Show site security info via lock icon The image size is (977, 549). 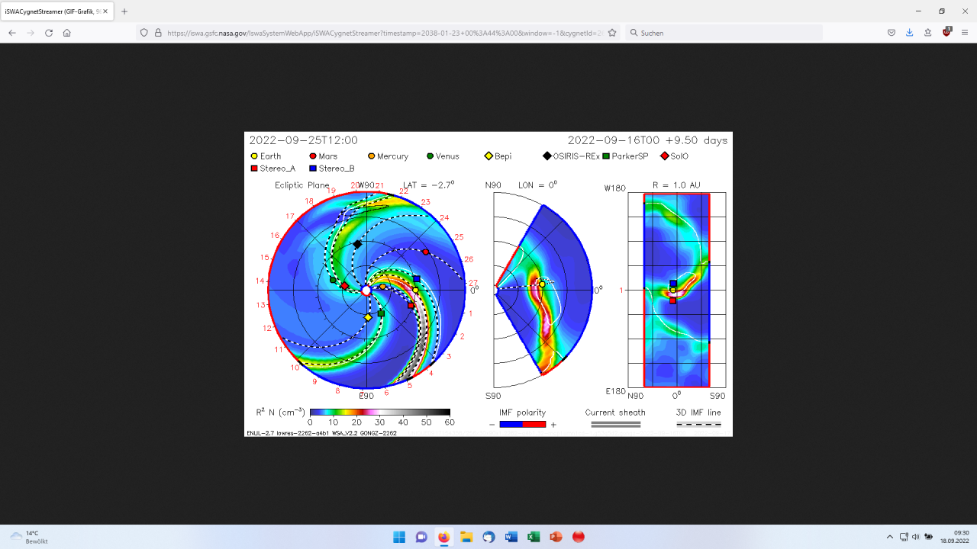(x=158, y=33)
